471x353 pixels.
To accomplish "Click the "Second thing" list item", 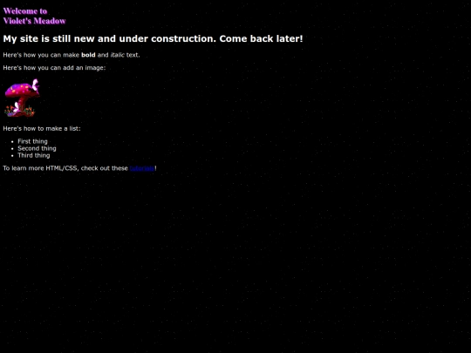I will tap(37, 148).
